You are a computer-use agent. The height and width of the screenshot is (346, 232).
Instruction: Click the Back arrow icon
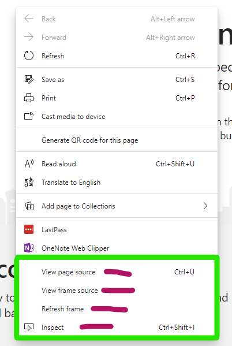pos(29,18)
